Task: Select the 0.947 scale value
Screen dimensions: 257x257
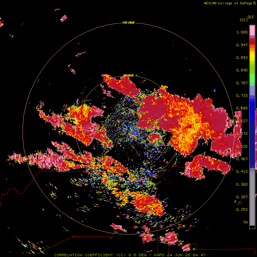Action: pos(242,45)
